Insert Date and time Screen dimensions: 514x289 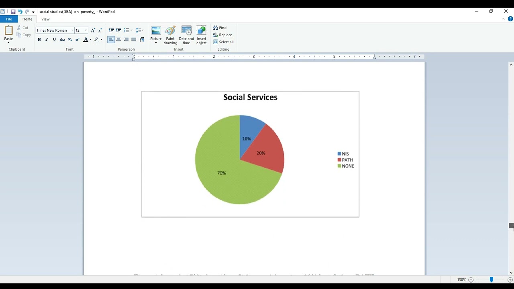point(186,35)
